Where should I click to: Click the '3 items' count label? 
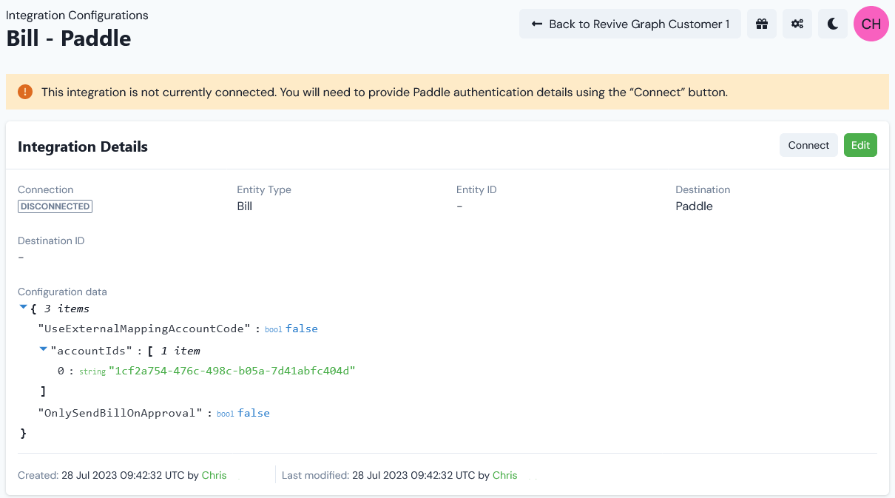(x=67, y=309)
